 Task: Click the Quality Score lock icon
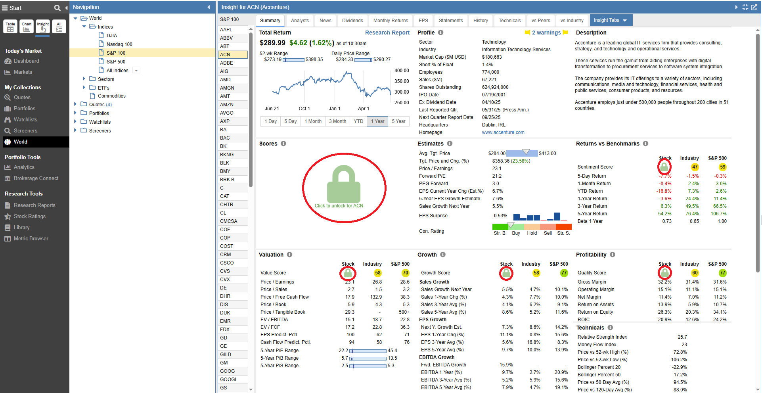(x=664, y=273)
